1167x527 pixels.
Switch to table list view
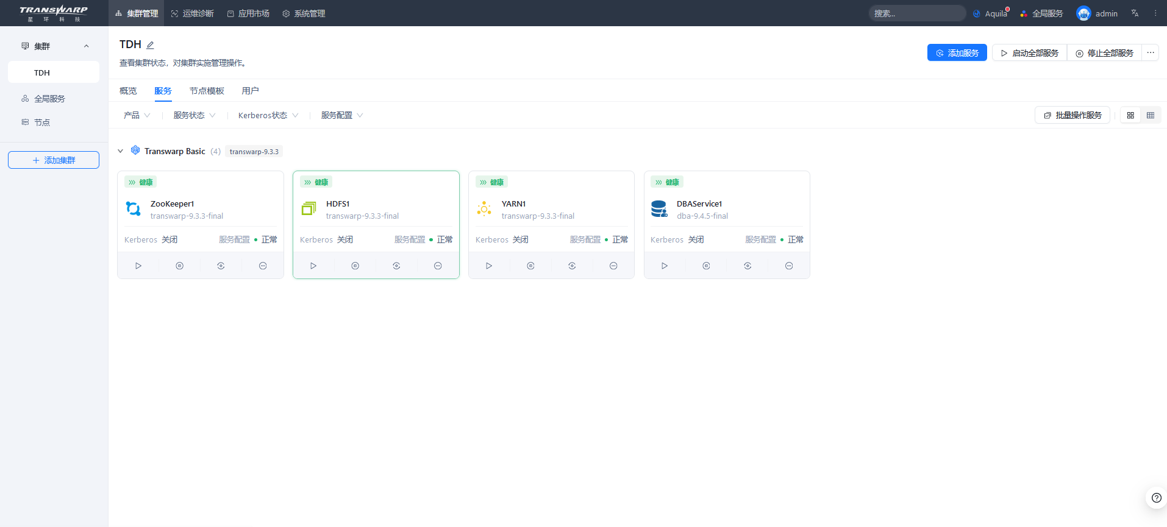coord(1151,115)
